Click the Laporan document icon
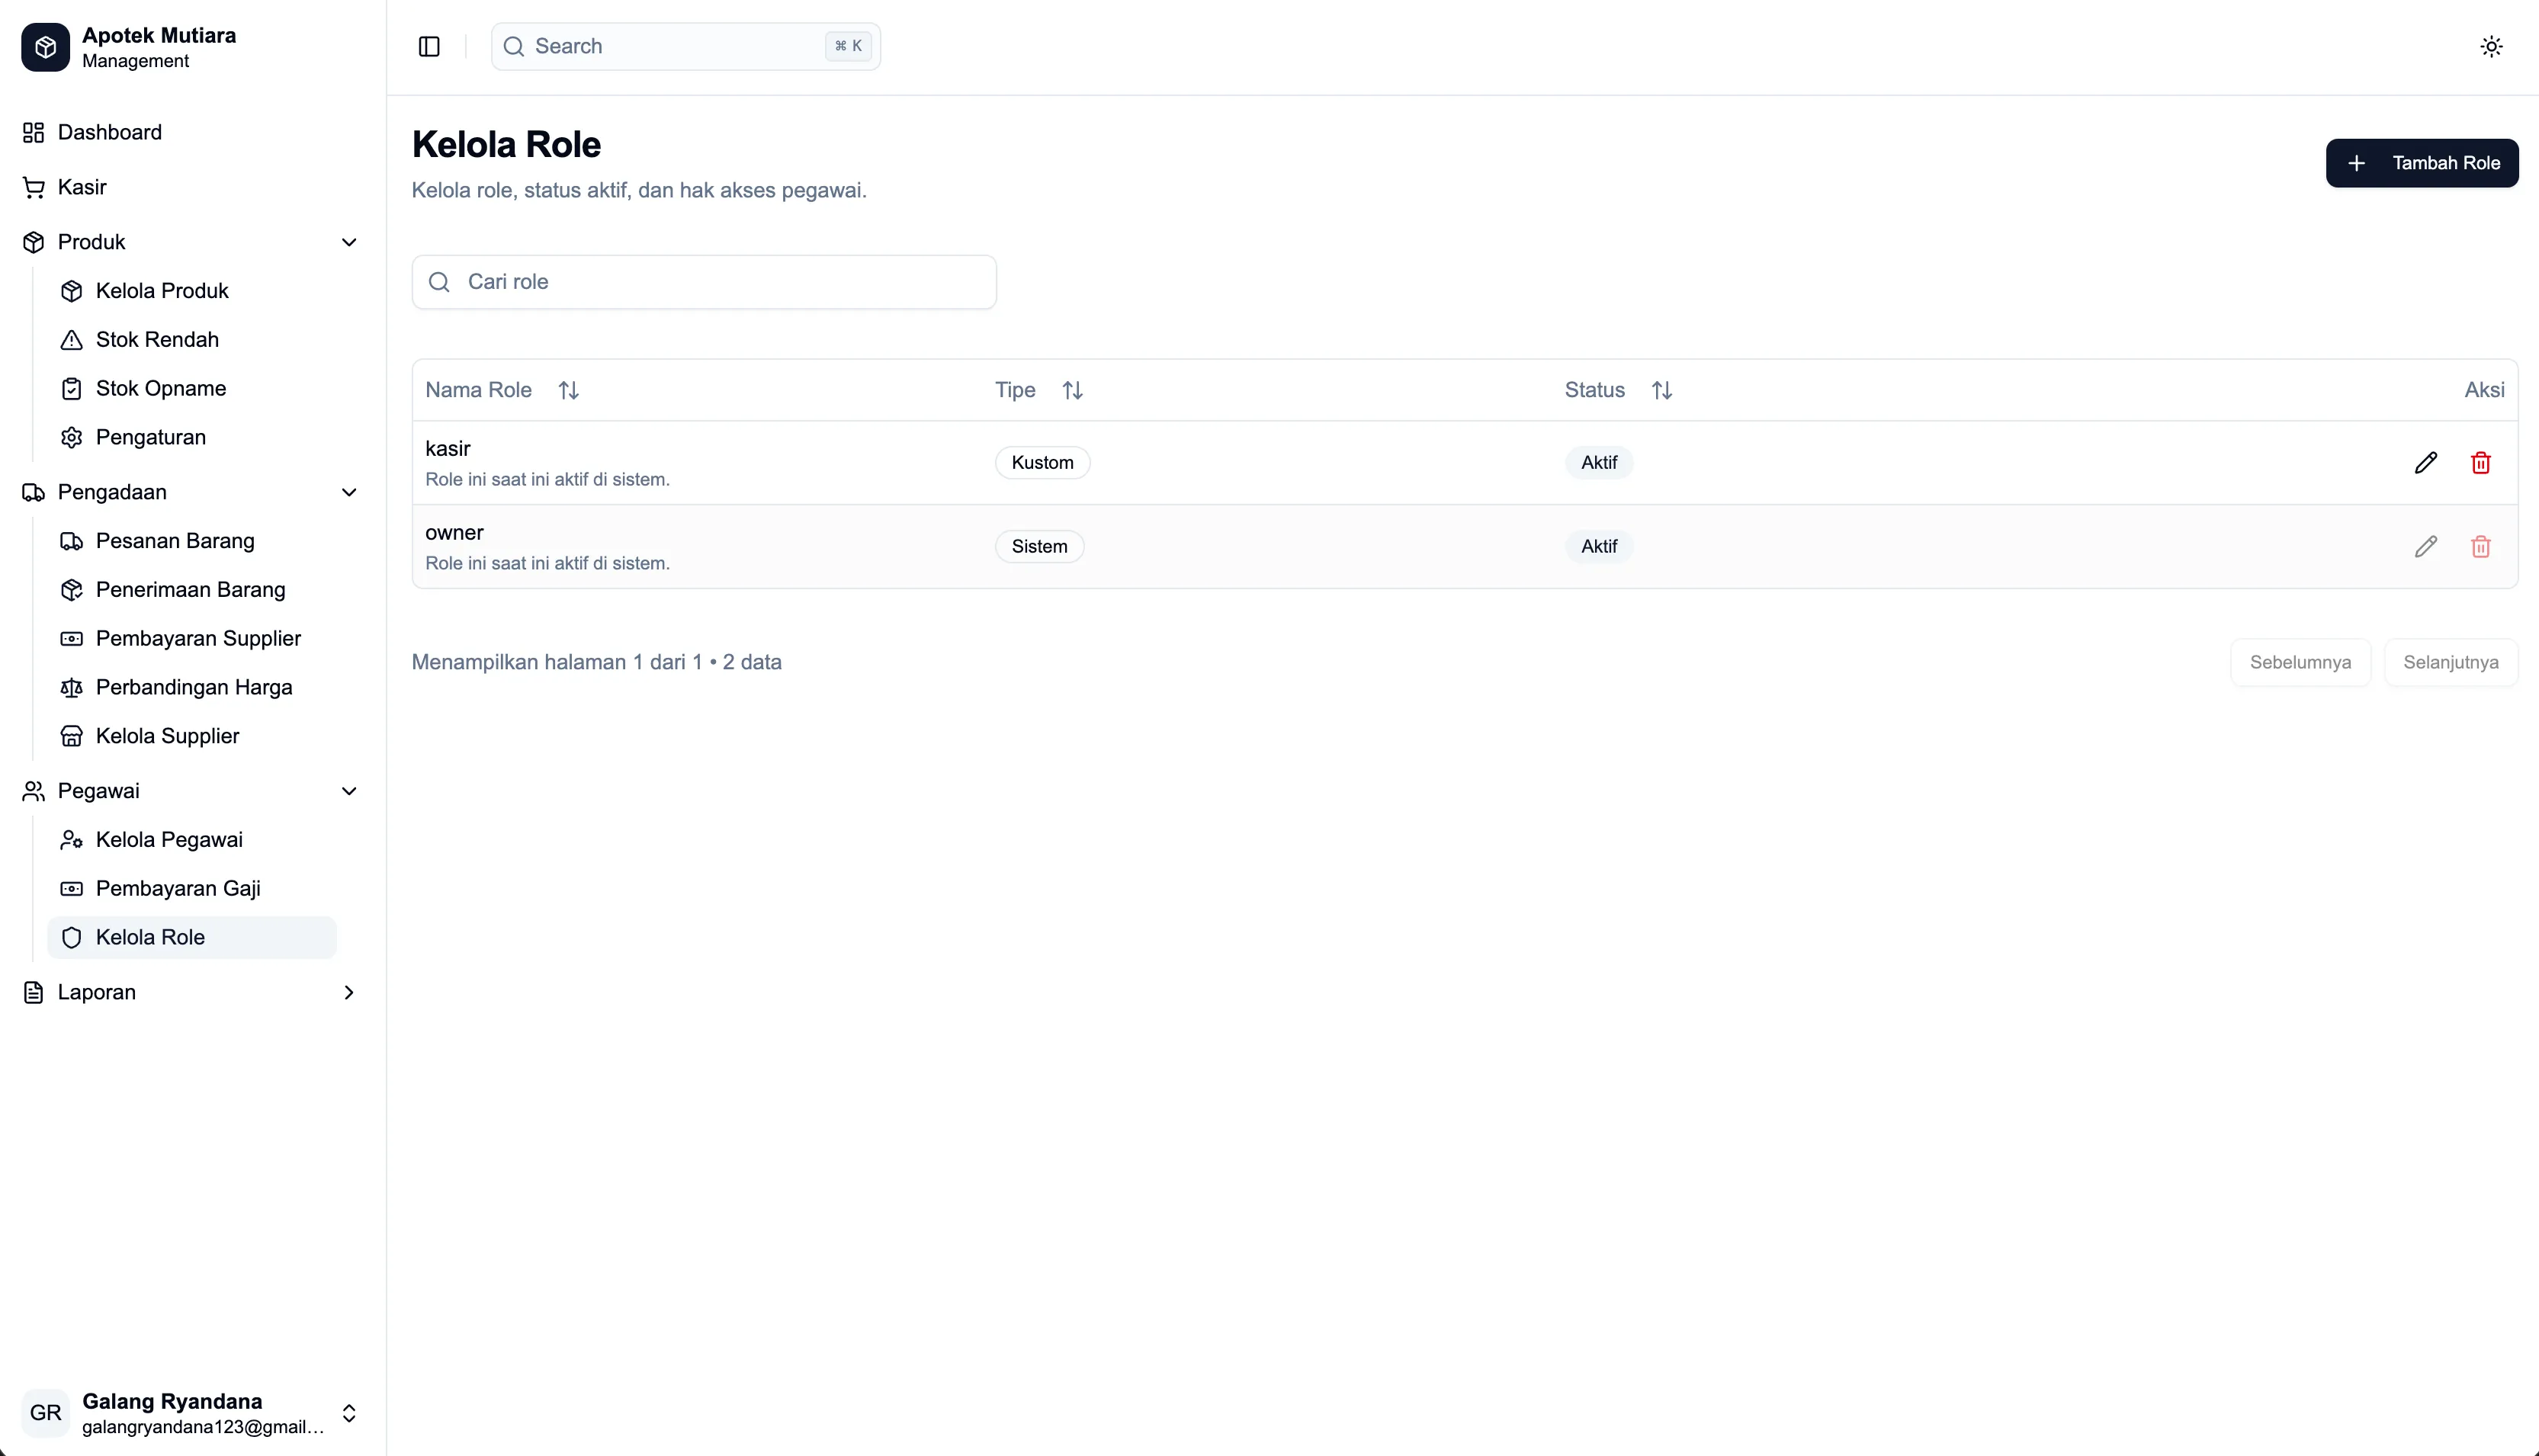Image resolution: width=2539 pixels, height=1456 pixels. pyautogui.click(x=34, y=992)
